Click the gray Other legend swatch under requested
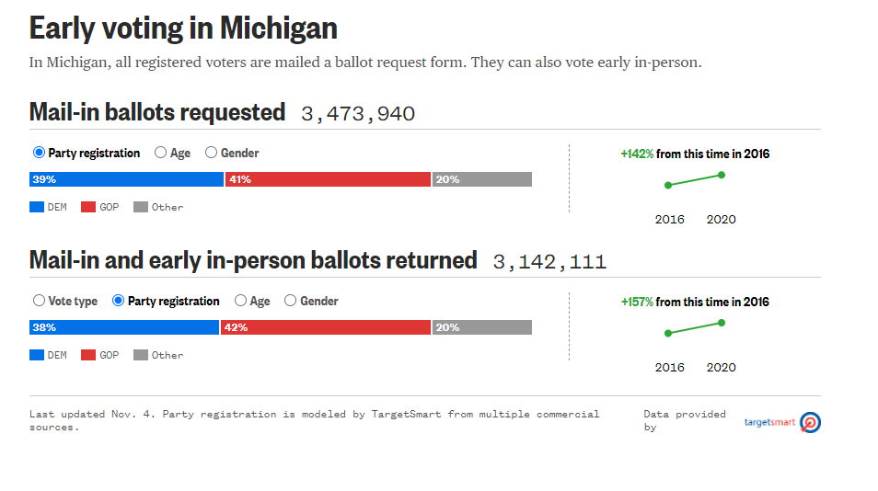 pos(141,208)
